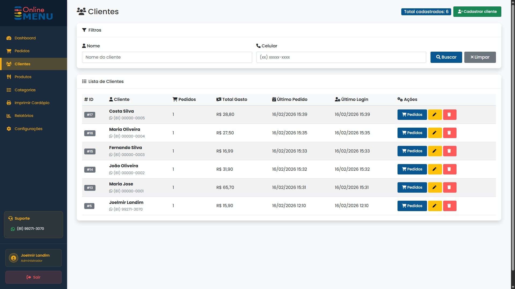Clear filters with the Limpar button

tap(480, 57)
